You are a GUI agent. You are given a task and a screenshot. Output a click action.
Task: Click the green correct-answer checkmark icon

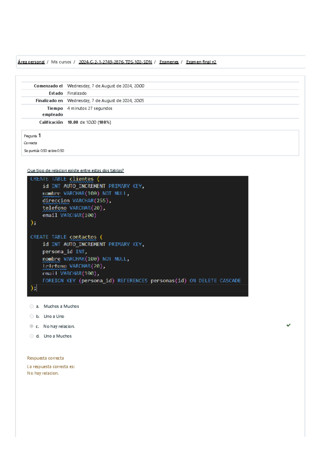point(288,325)
